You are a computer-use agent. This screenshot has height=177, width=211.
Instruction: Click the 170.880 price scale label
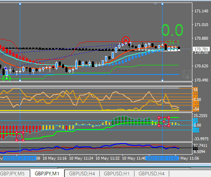point(201,38)
